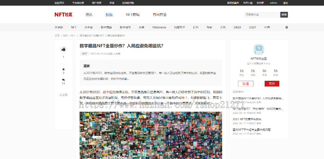Image resolution: width=324 pixels, height=159 pixels.
Task: Go to the 视频 main nav tab
Action: click(x=109, y=15)
